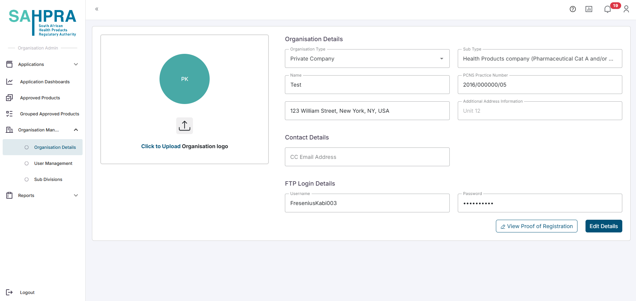Screen dimensions: 636x301
Task: Click the pencil icon on View Proof button
Action: tap(503, 227)
